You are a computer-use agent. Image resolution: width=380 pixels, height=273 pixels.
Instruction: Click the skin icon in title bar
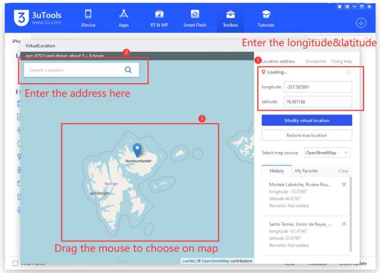point(339,7)
